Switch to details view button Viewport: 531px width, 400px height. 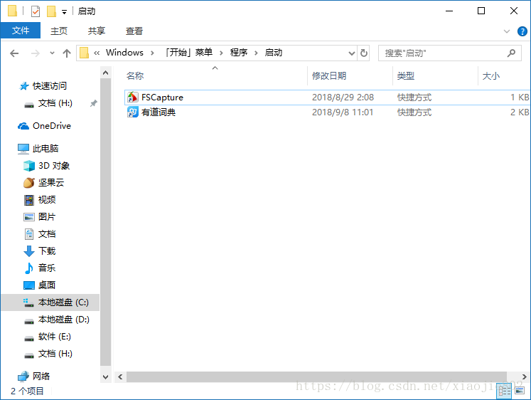click(x=504, y=391)
